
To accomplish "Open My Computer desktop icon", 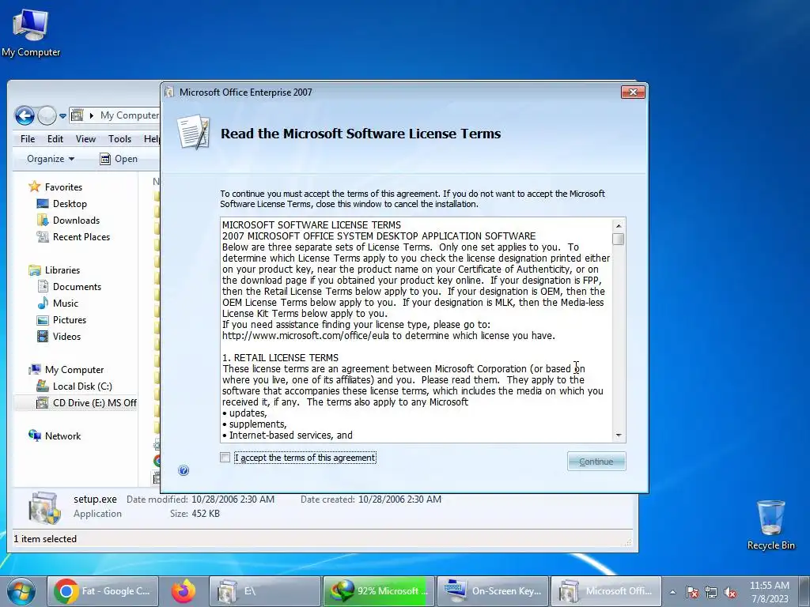I will click(31, 32).
